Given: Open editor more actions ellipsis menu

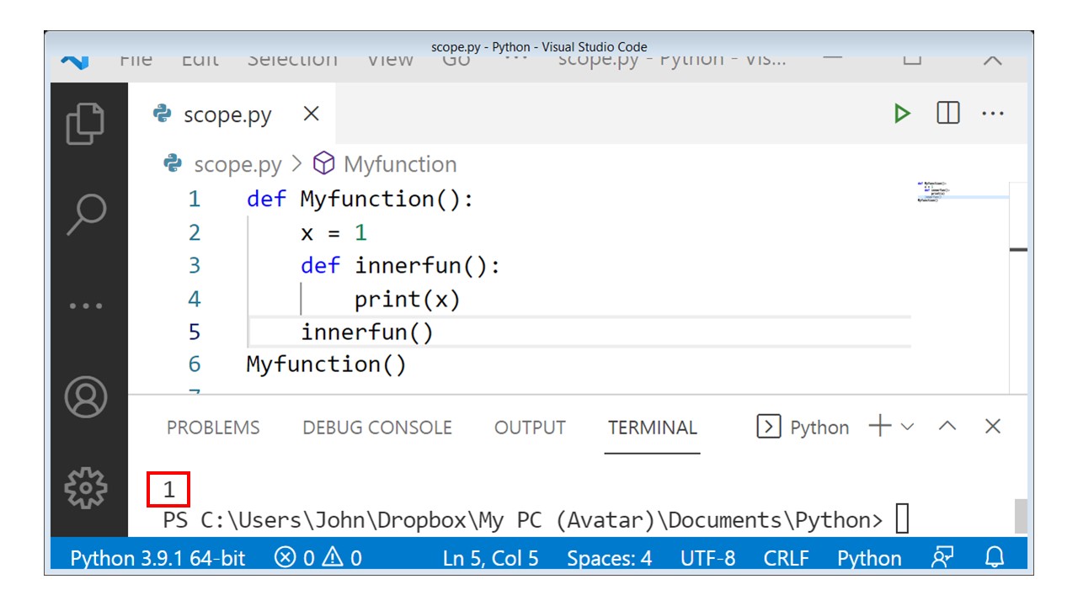Looking at the screenshot, I should tap(994, 113).
